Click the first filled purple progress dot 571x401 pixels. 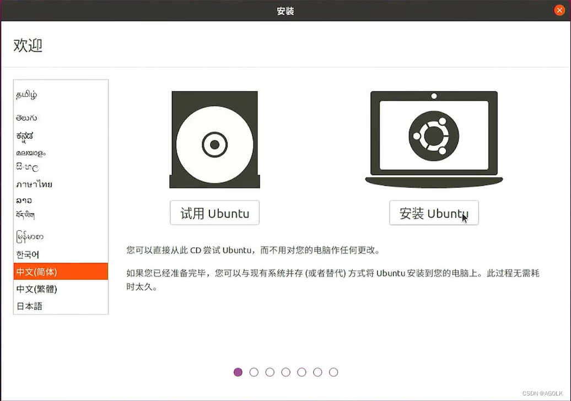pos(238,372)
